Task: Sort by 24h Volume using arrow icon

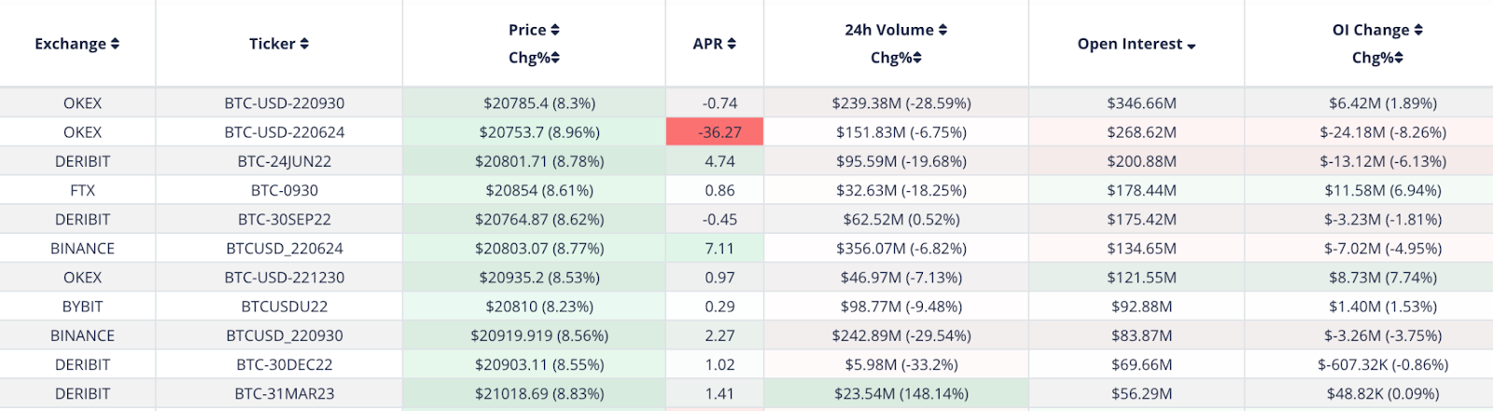Action: coord(942,30)
